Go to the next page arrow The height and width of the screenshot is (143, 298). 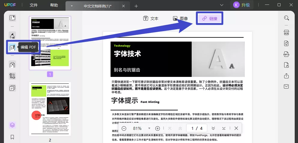coord(213,128)
